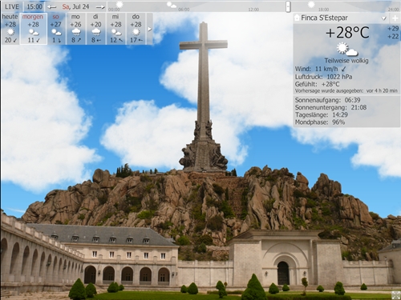Click midnight sun icon on timeline
The height and width of the screenshot is (300, 401).
tap(119, 4)
